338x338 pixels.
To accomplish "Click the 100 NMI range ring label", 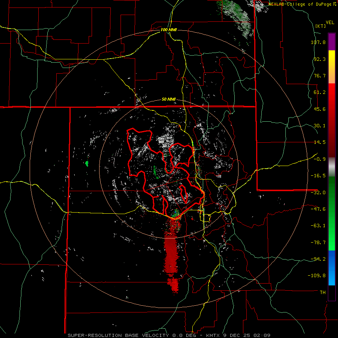I will pos(169,30).
